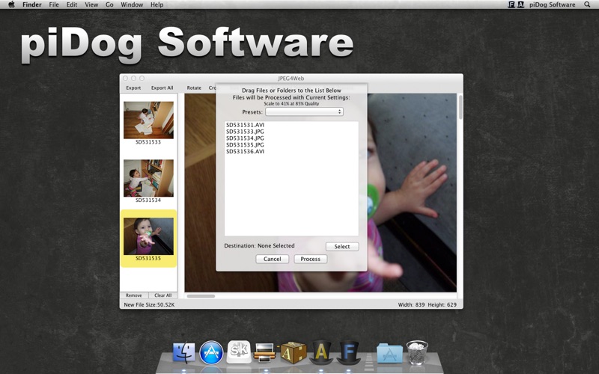The image size is (599, 374).
Task: Click the horizontal scrollbar below preview
Action: pos(201,295)
